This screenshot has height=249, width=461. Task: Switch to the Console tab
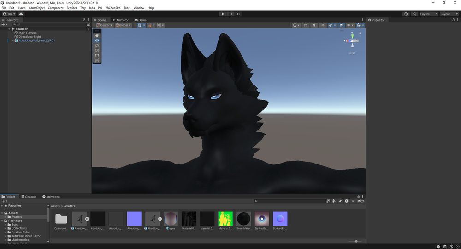pyautogui.click(x=29, y=197)
